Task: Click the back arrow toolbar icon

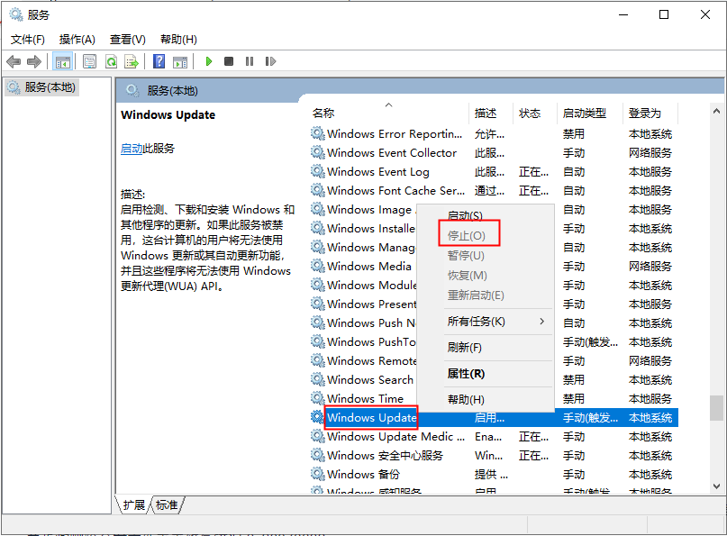Action: pyautogui.click(x=14, y=61)
